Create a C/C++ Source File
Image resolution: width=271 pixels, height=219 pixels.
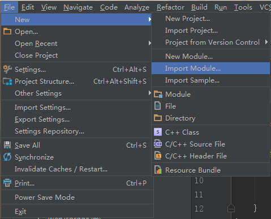click(x=210, y=144)
